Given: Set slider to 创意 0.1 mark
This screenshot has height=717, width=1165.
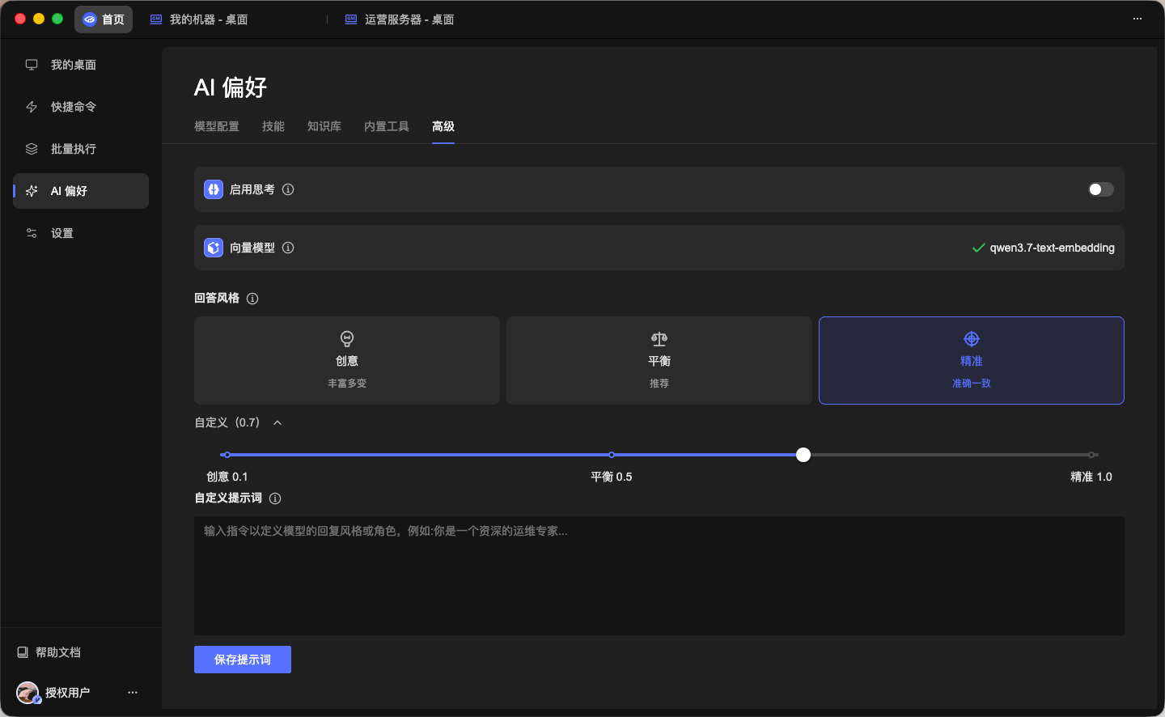Looking at the screenshot, I should pyautogui.click(x=227, y=455).
